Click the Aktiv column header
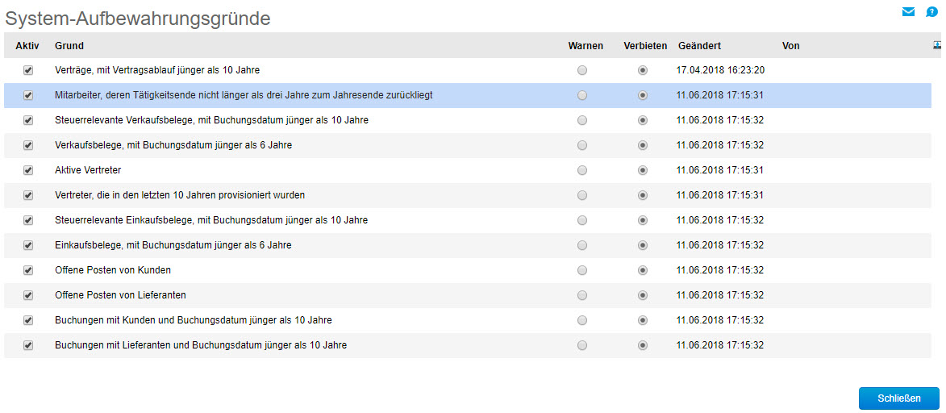This screenshot has height=413, width=946. (27, 46)
